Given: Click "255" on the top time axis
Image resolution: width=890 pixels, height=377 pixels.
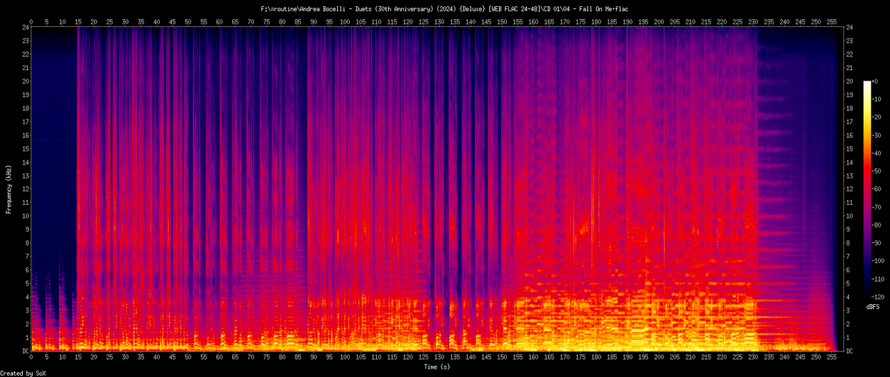Looking at the screenshot, I should 832,22.
